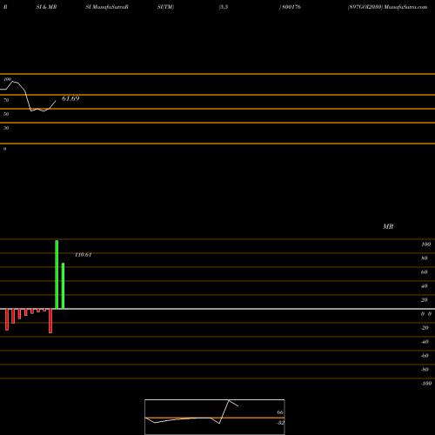Click the MR panel title label
The image size is (435, 435).
(388, 226)
